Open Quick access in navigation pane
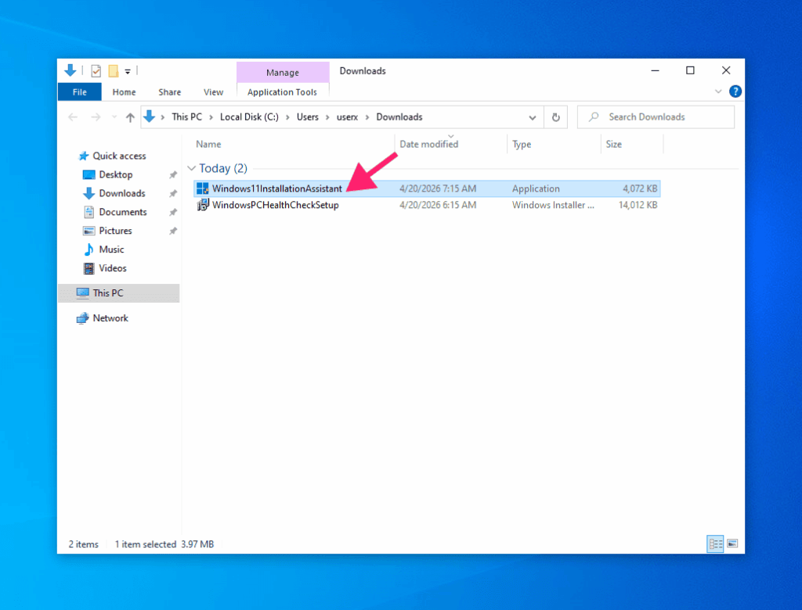This screenshot has width=802, height=610. [119, 156]
